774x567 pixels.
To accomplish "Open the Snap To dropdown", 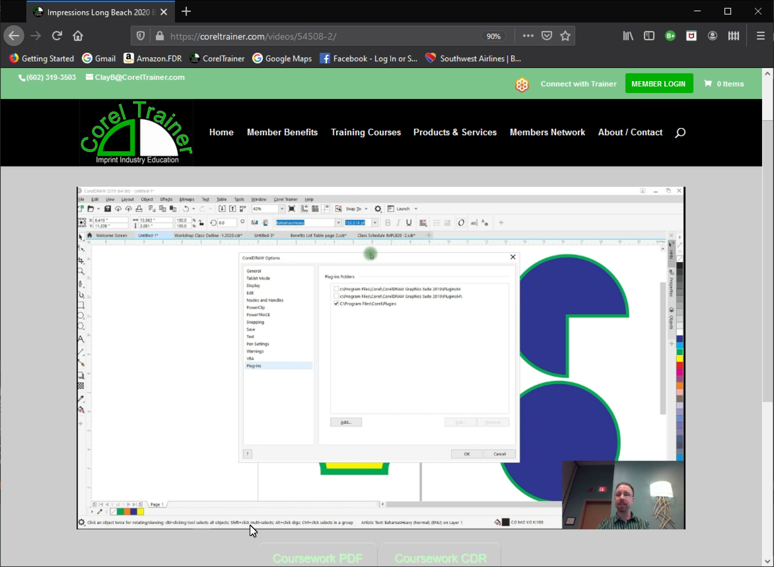I will (366, 209).
